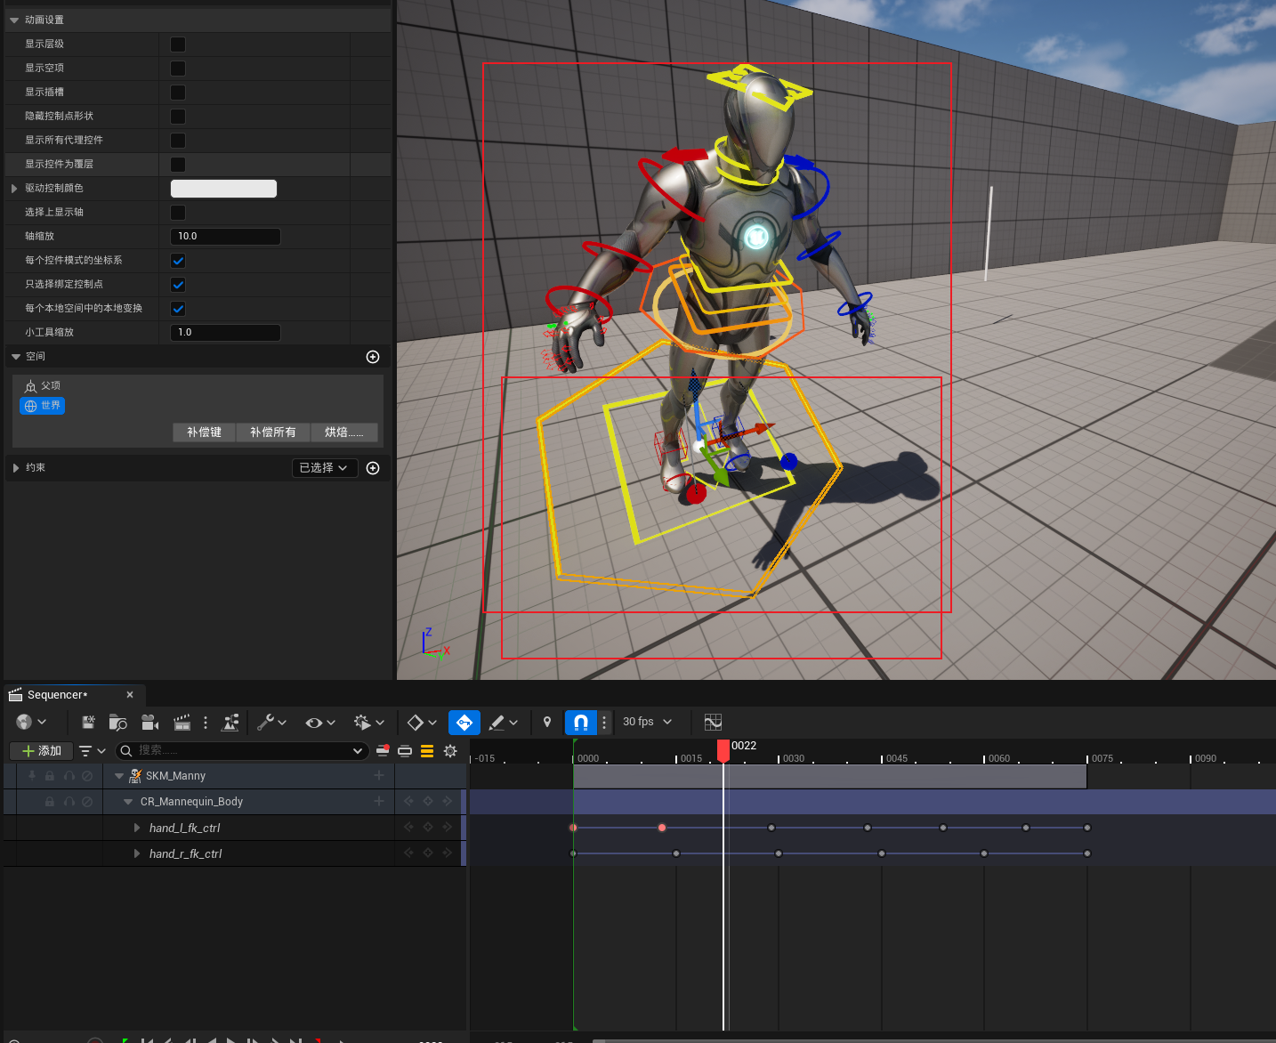Tick the 显示所有代理控件 checkbox
Viewport: 1276px width, 1043px height.
pyautogui.click(x=178, y=141)
